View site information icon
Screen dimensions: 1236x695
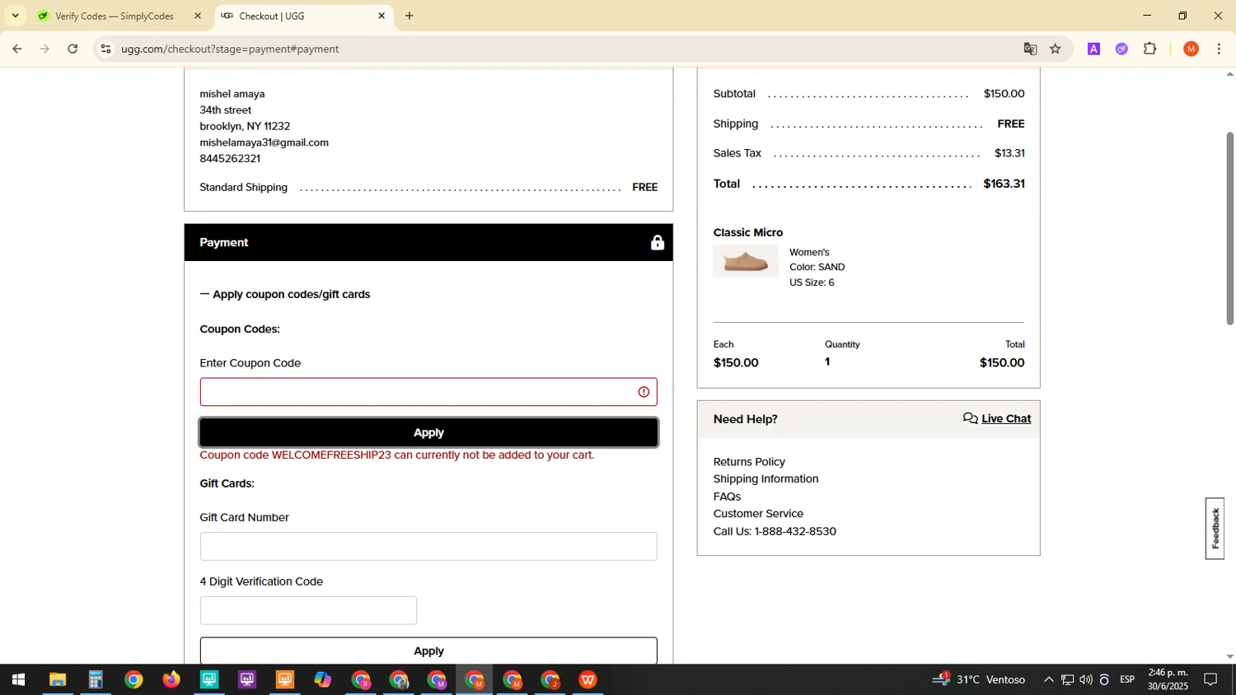(x=105, y=49)
